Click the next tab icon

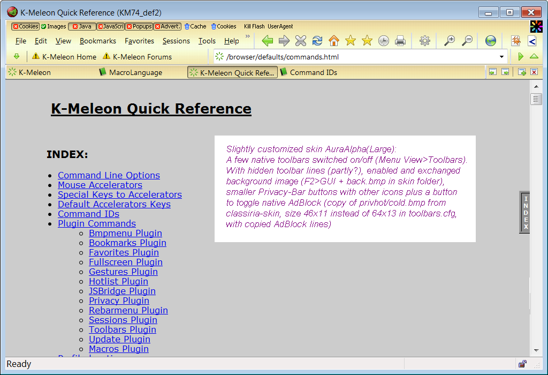[x=505, y=72]
